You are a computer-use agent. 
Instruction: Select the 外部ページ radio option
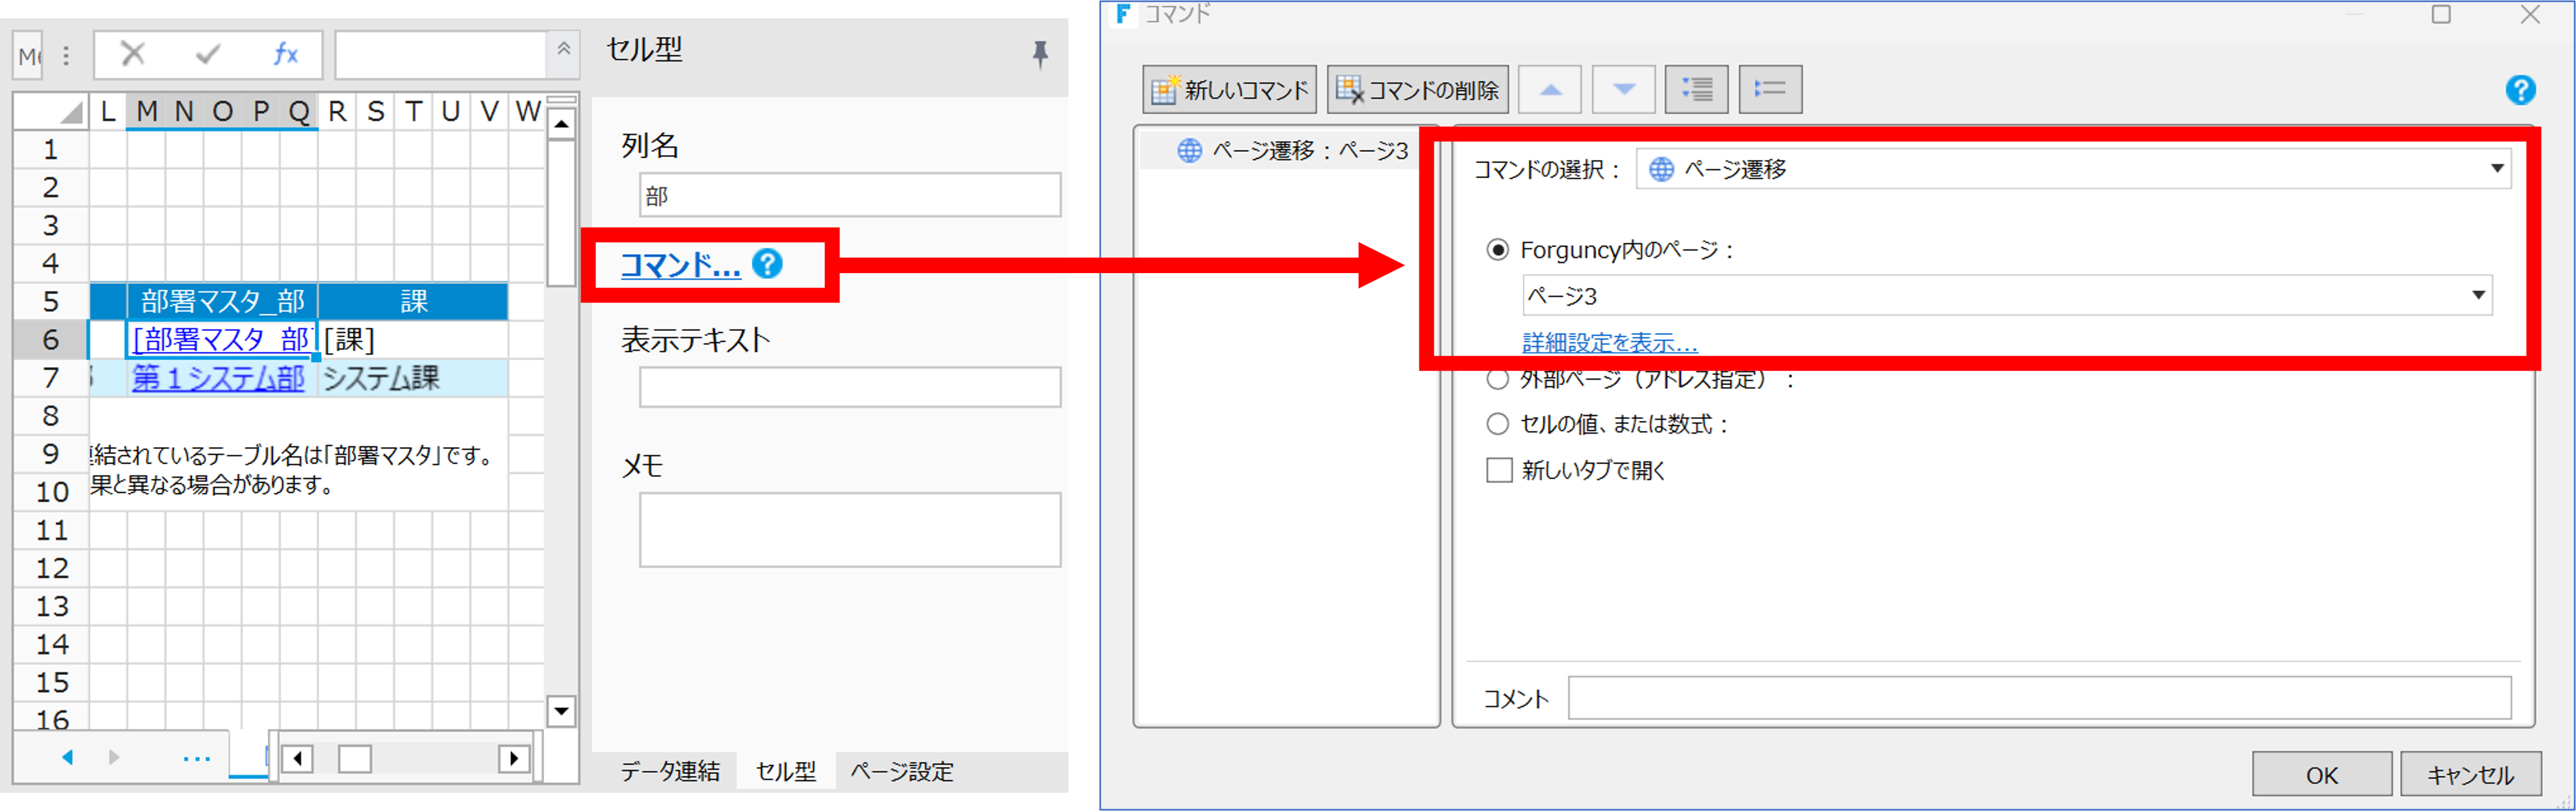coord(1497,379)
